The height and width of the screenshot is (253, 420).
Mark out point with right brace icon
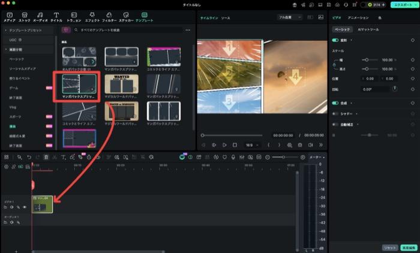(279, 145)
